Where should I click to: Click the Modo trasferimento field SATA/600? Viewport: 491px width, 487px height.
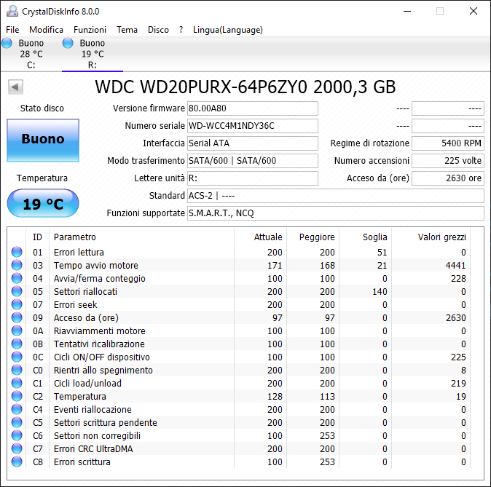tap(252, 161)
